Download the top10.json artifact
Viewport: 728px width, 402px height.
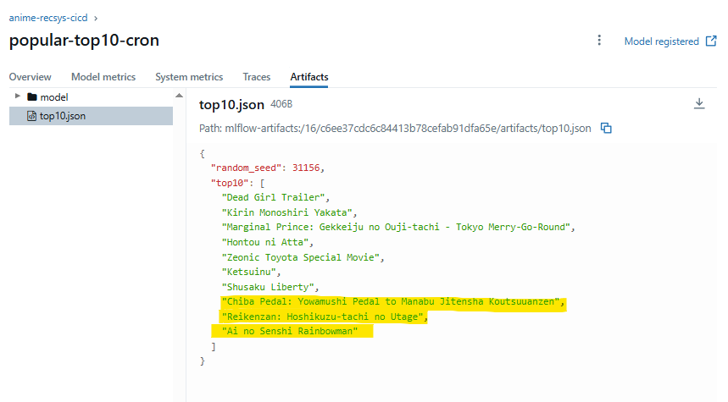tap(698, 103)
